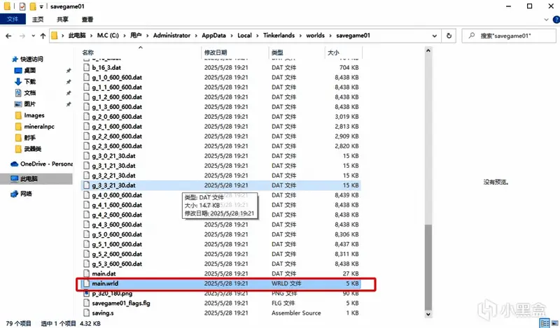Click the Properties icon in title bar

tap(23, 6)
